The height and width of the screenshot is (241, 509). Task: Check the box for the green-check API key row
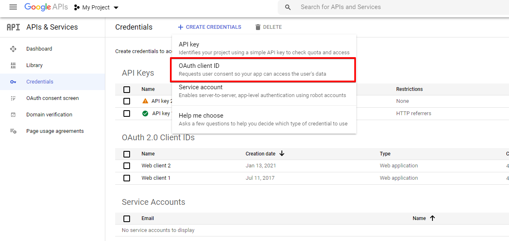[x=127, y=114]
